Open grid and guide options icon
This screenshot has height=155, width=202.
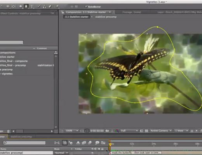[82, 131]
